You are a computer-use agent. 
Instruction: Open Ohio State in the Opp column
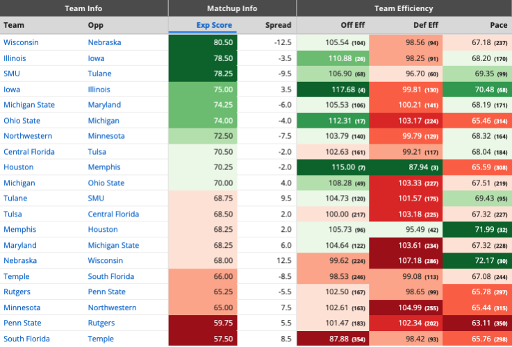[106, 183]
